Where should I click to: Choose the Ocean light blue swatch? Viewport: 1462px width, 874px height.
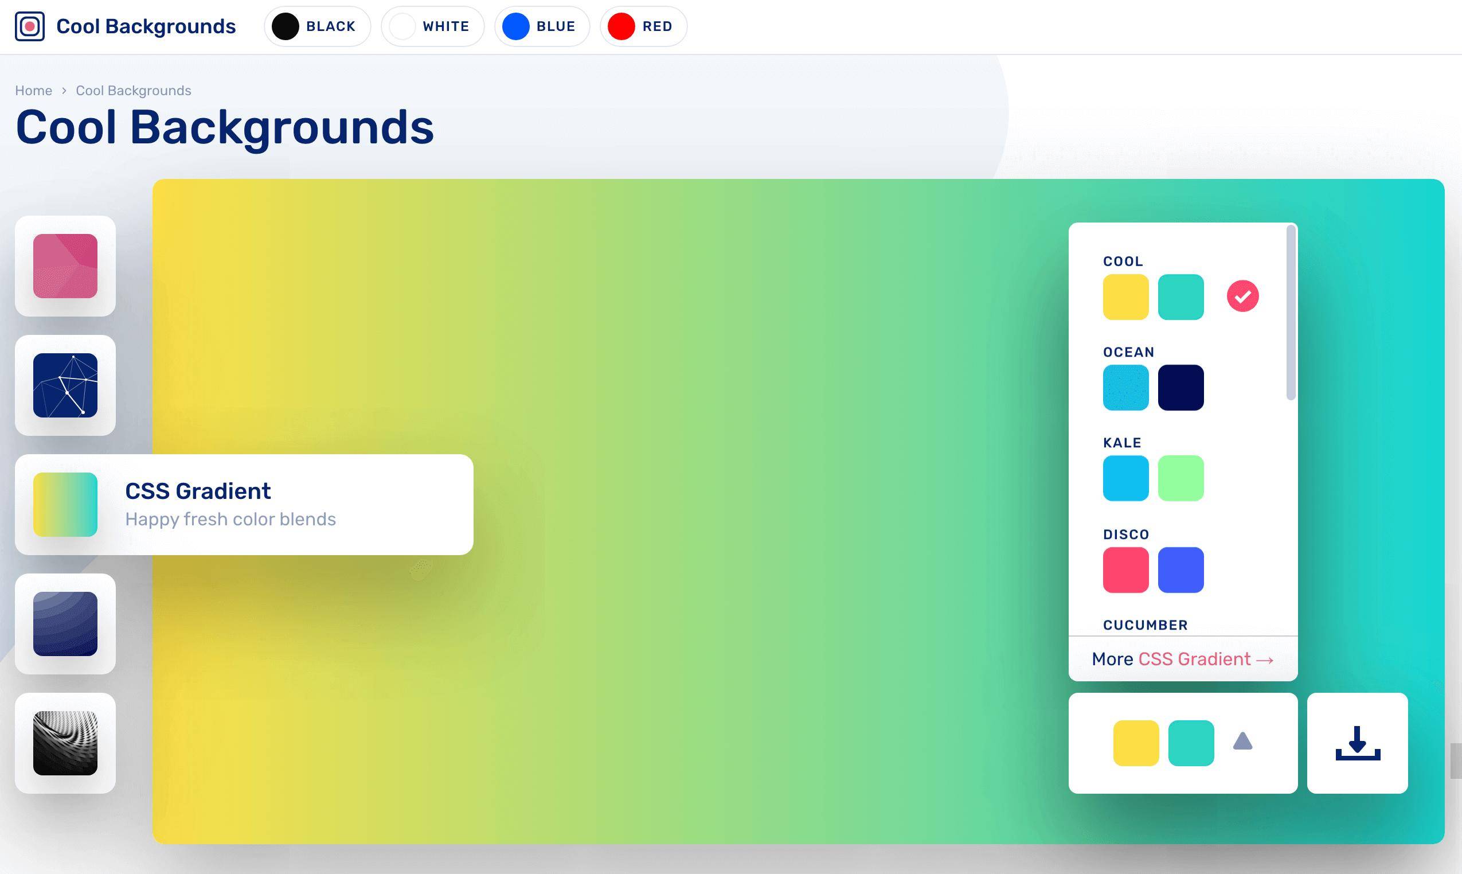(1125, 388)
